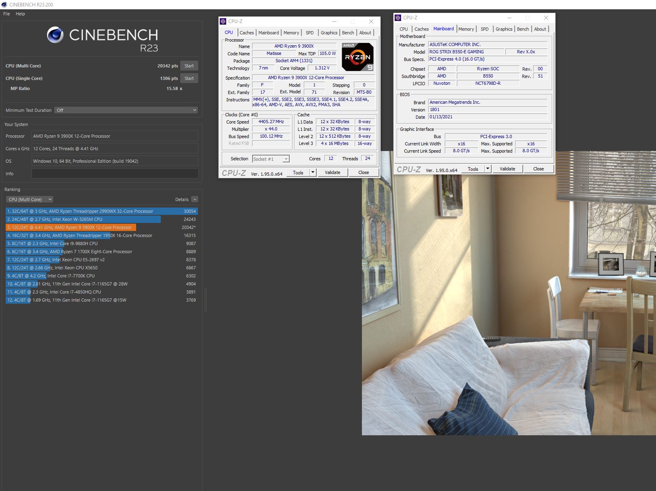This screenshot has width=656, height=491.
Task: Click Tools button in left CPU-Z window
Action: [x=298, y=172]
